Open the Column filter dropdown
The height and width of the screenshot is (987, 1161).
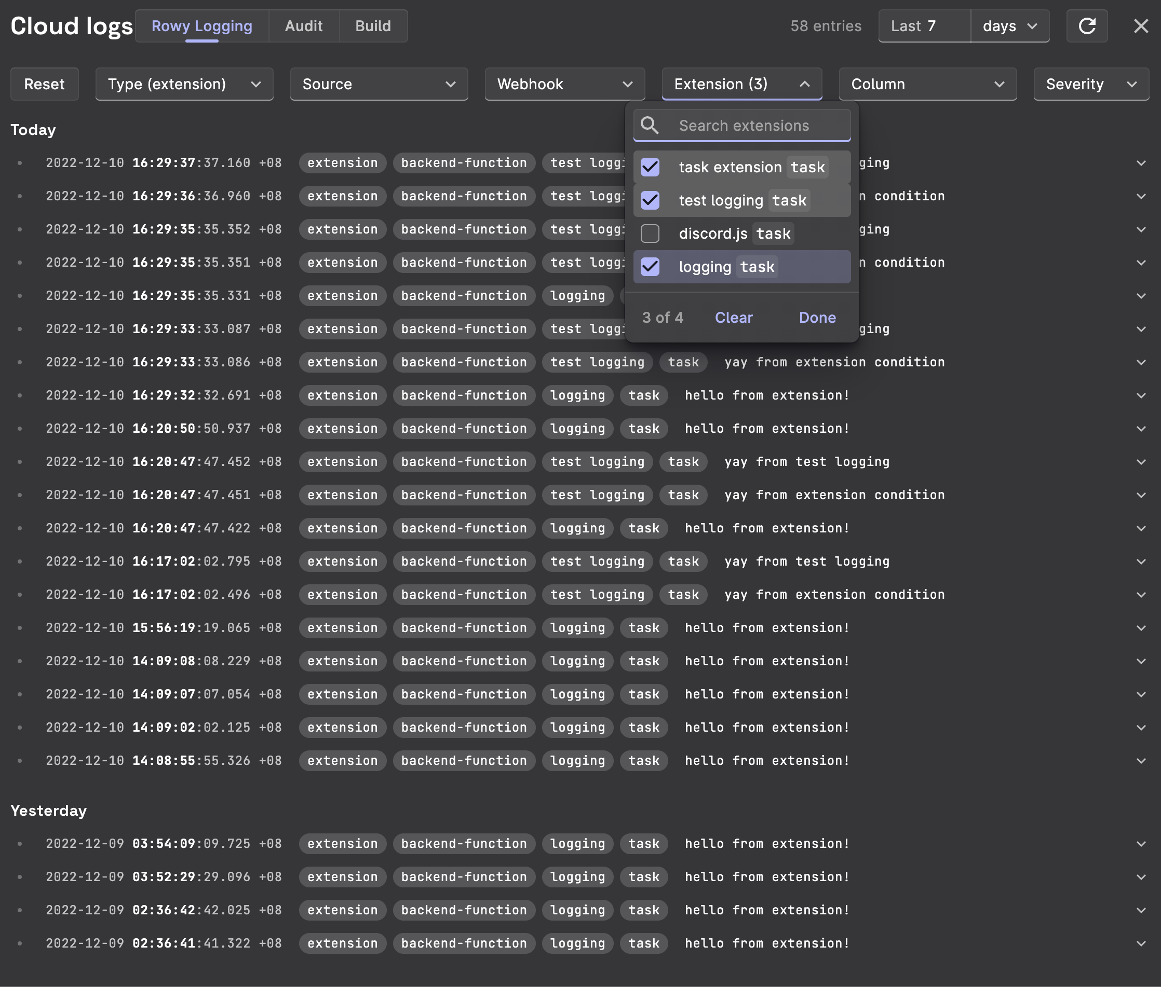point(927,85)
